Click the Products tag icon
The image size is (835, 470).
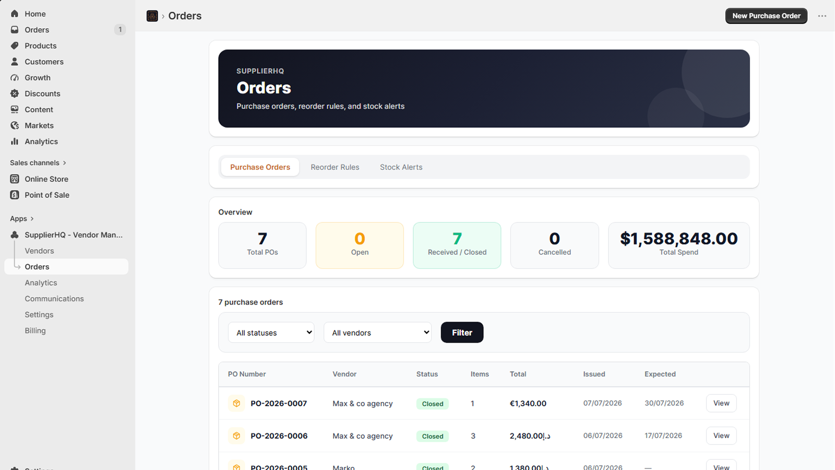pyautogui.click(x=15, y=45)
